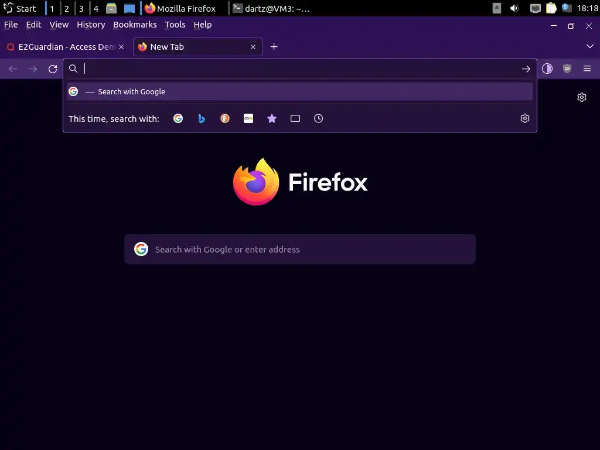This screenshot has height=450, width=600.
Task: Search open tabs using tabs icon
Action: pyautogui.click(x=295, y=118)
